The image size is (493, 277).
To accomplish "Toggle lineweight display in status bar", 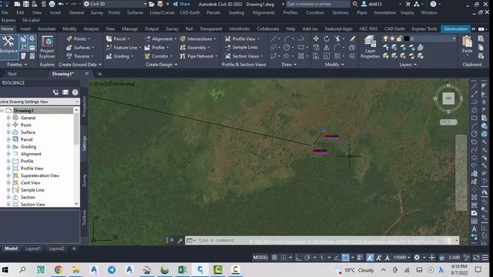I will tap(361, 258).
